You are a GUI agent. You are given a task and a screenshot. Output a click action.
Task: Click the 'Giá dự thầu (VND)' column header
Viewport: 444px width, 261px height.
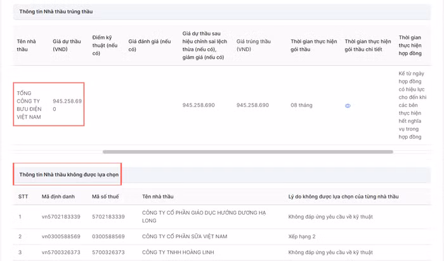pyautogui.click(x=67, y=45)
